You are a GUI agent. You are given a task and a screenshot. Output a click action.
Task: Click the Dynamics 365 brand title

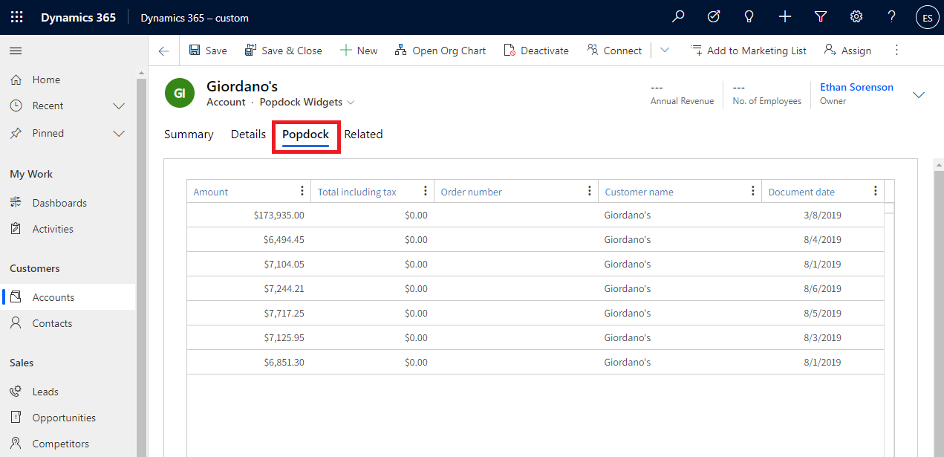click(79, 17)
